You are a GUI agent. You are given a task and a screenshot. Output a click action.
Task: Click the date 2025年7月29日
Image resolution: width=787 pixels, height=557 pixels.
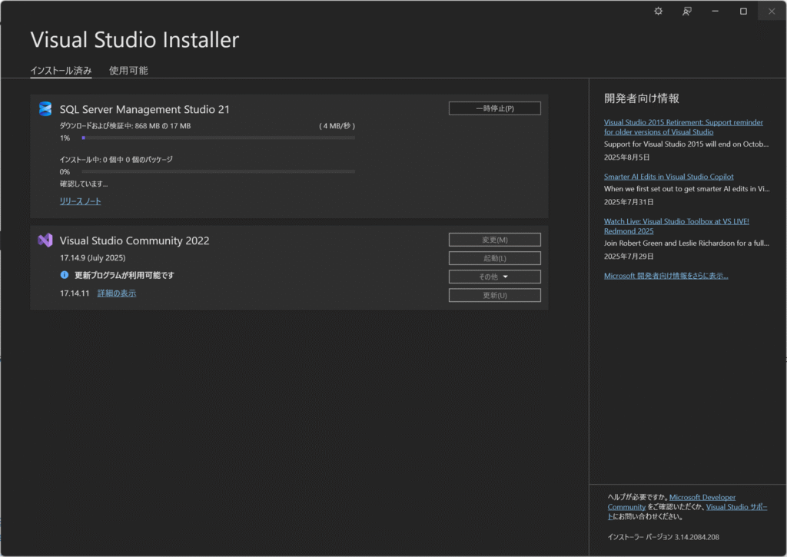tap(629, 257)
